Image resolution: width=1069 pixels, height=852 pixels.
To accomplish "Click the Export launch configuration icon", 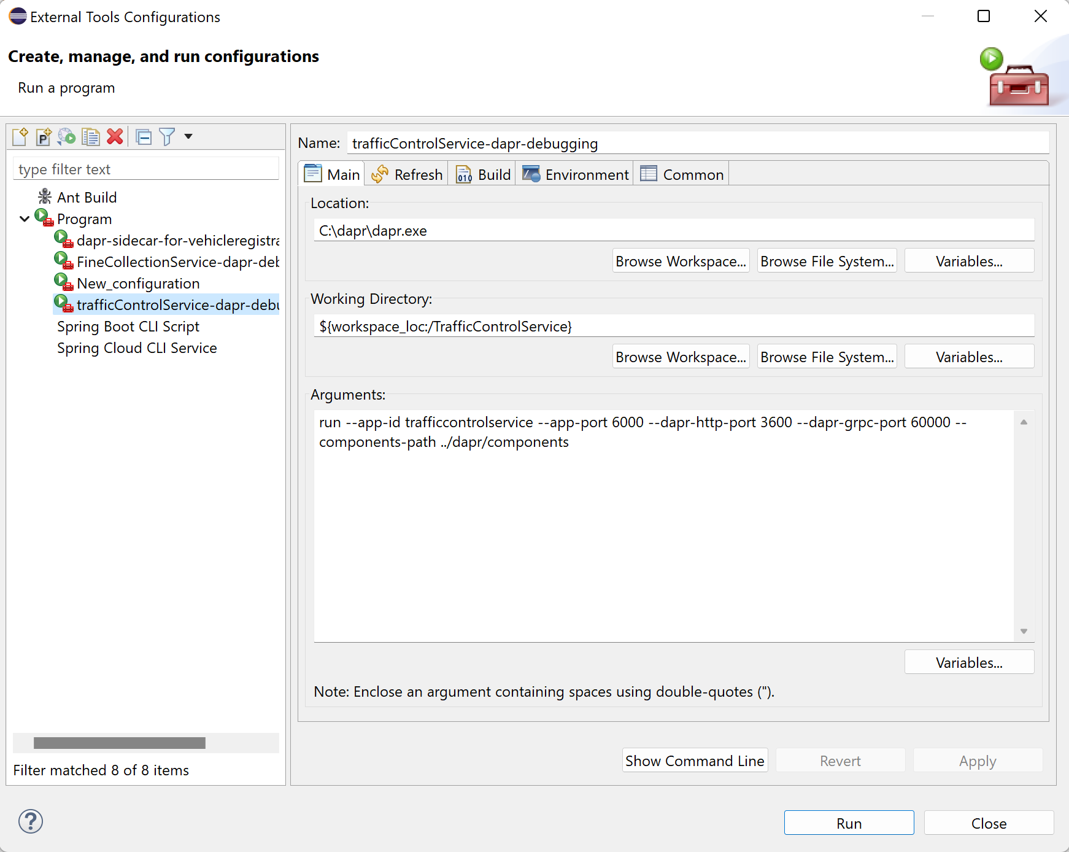I will click(66, 136).
